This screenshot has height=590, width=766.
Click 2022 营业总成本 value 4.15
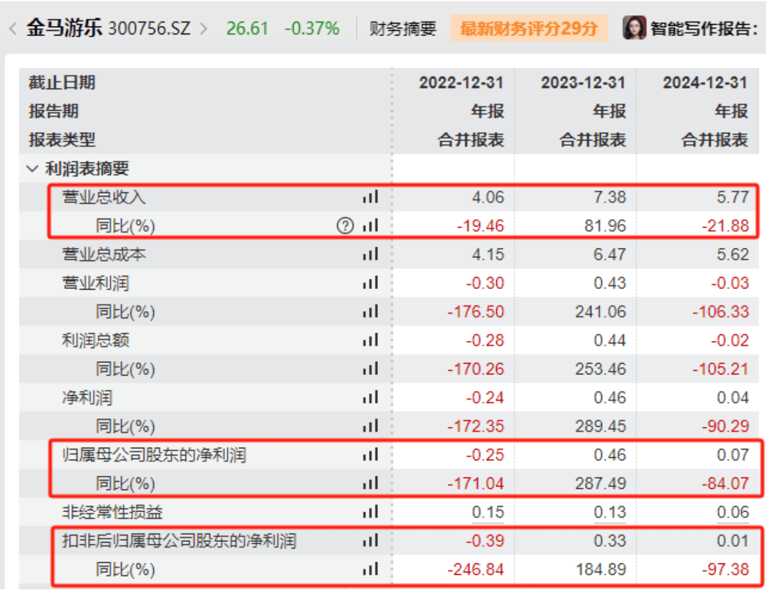488,254
